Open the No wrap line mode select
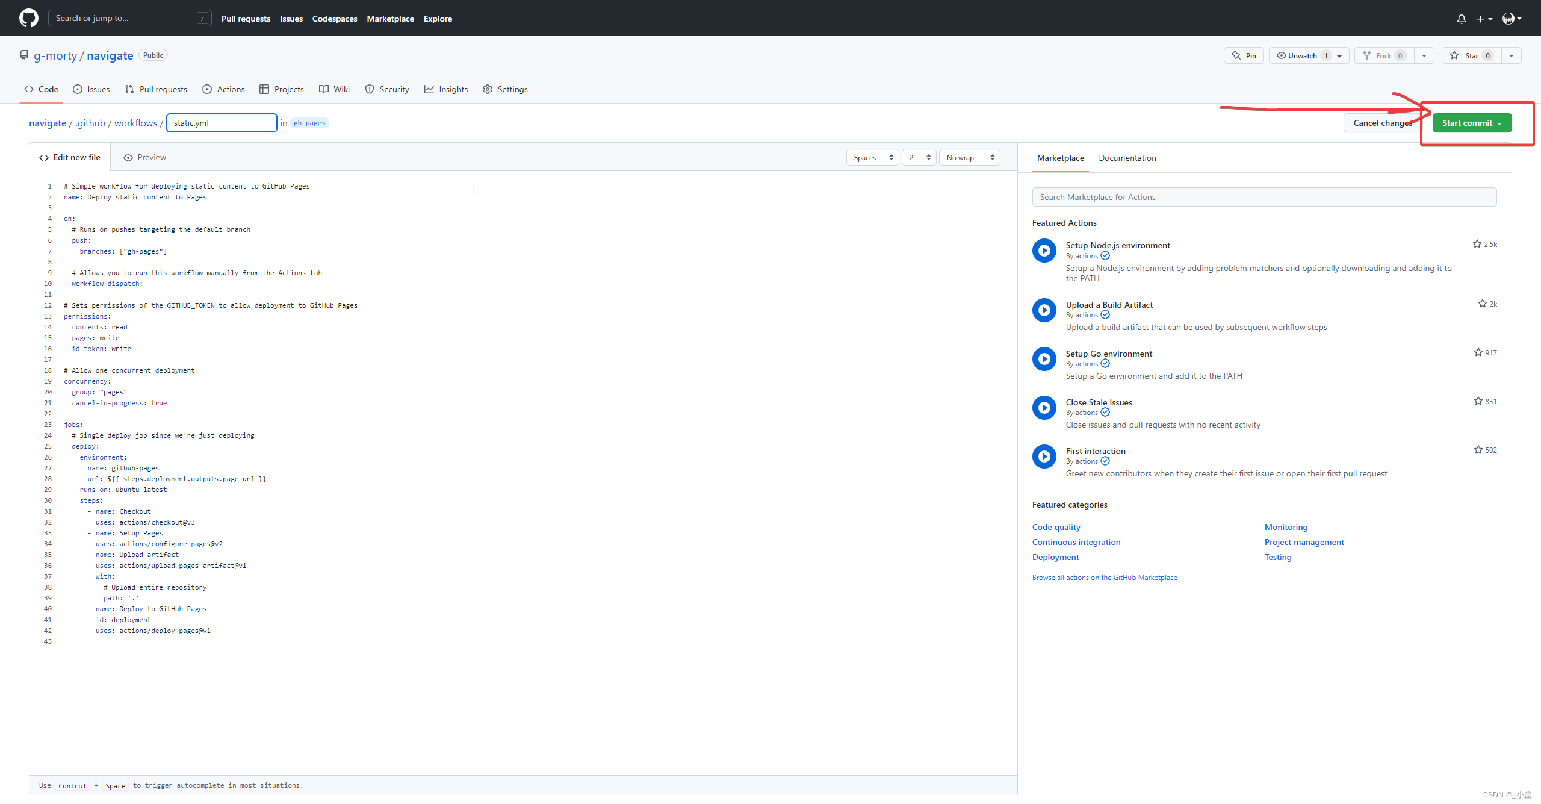Image resolution: width=1541 pixels, height=804 pixels. (x=969, y=157)
